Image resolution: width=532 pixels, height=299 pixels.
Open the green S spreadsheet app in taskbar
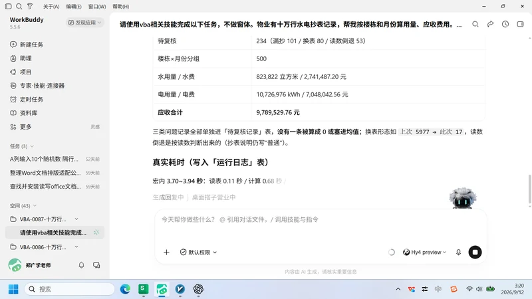pos(144,289)
